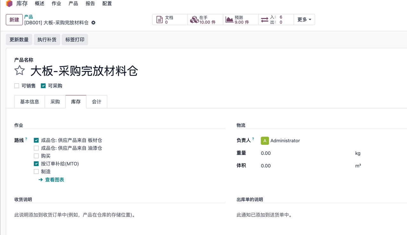Edit the product name field 大板-采购完放材料仓
Viewport: 407px width, 235px height.
point(84,71)
